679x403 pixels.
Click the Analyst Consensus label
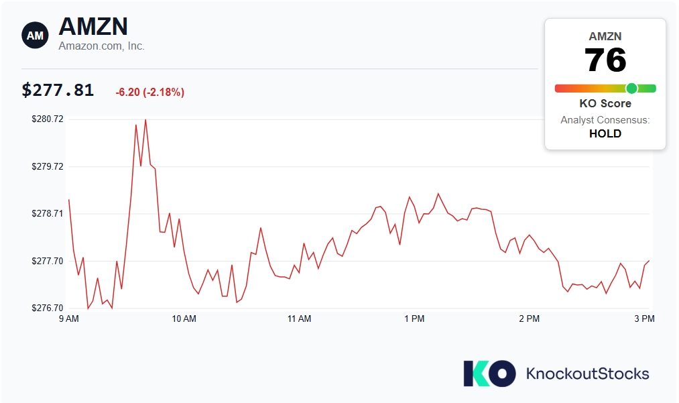605,120
